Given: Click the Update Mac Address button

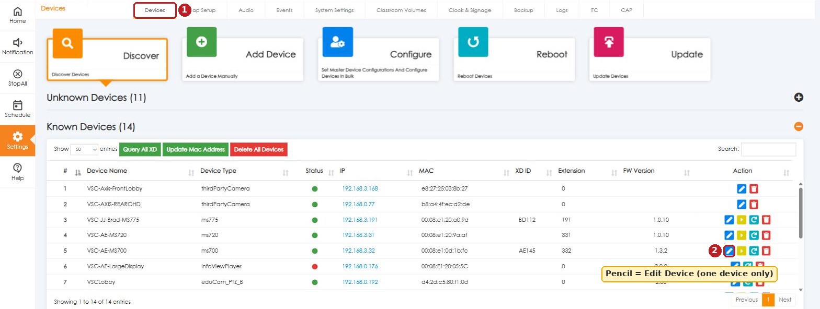Looking at the screenshot, I should click(196, 149).
